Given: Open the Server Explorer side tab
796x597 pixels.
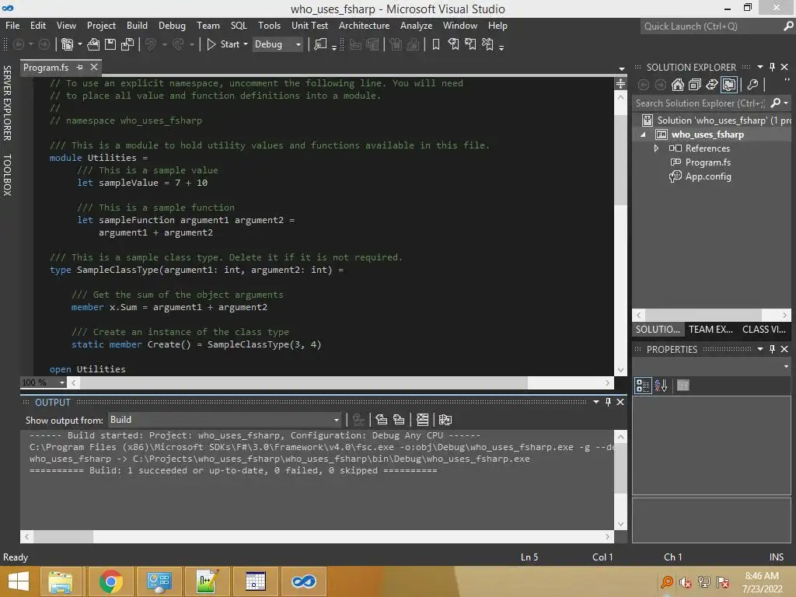Looking at the screenshot, I should point(7,103).
